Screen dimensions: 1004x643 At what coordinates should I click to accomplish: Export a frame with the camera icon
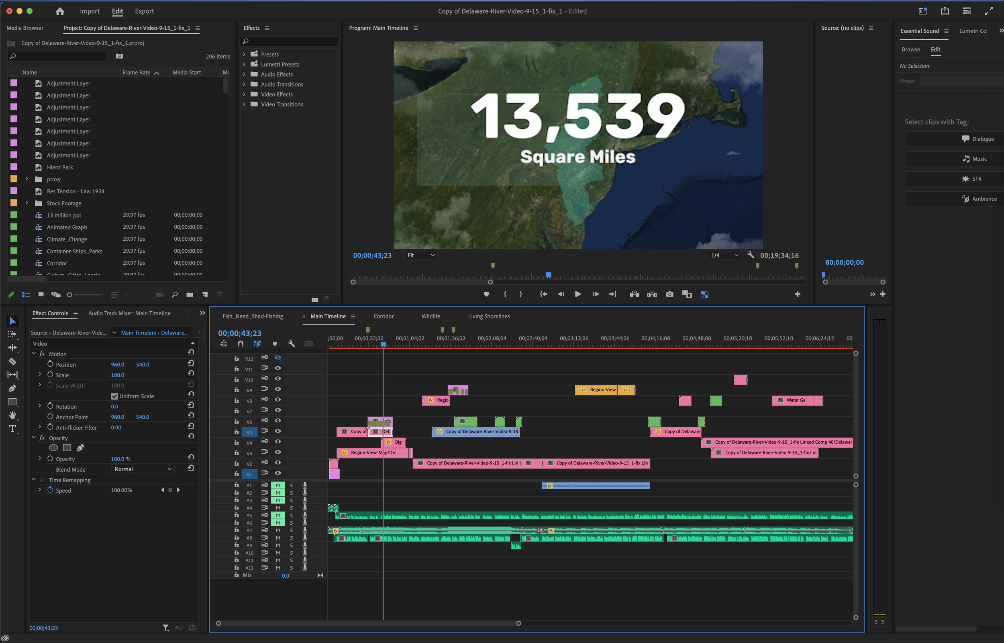(x=669, y=294)
